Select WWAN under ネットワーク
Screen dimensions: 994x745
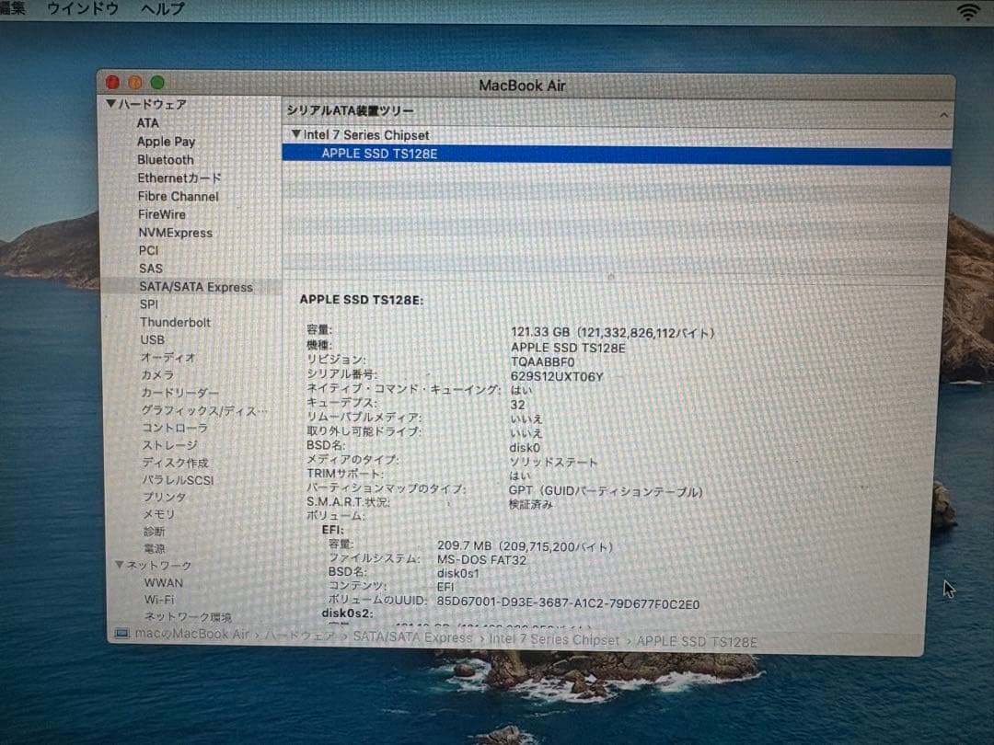[164, 582]
